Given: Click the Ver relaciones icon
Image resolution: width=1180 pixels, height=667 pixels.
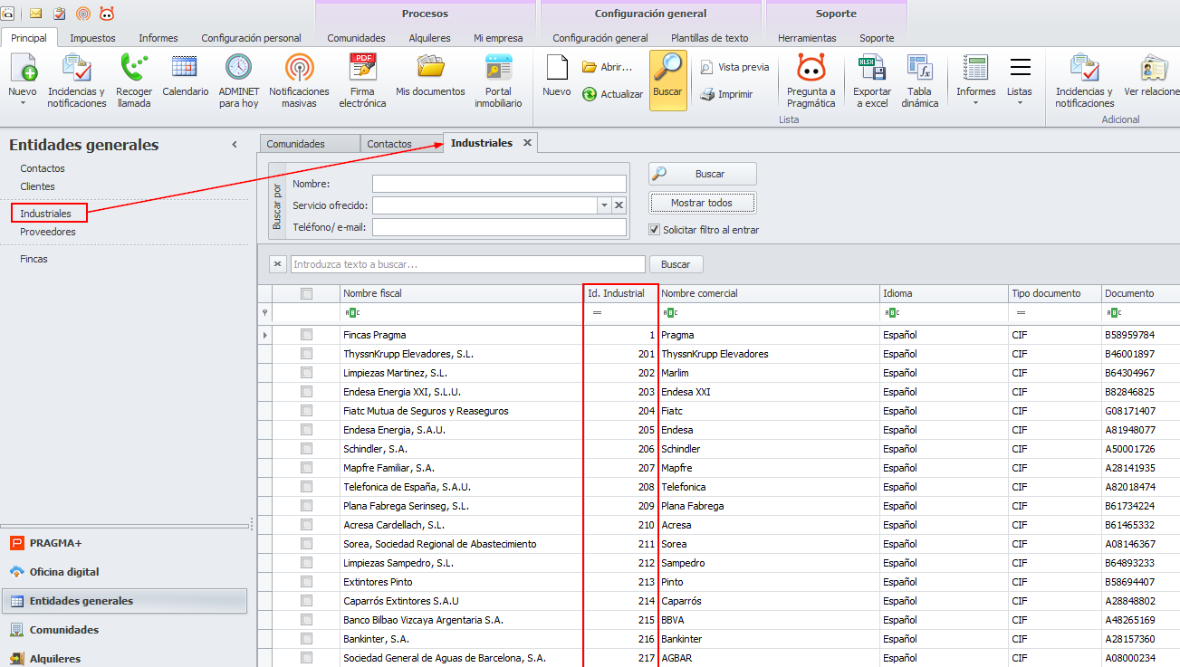Looking at the screenshot, I should 1152,75.
